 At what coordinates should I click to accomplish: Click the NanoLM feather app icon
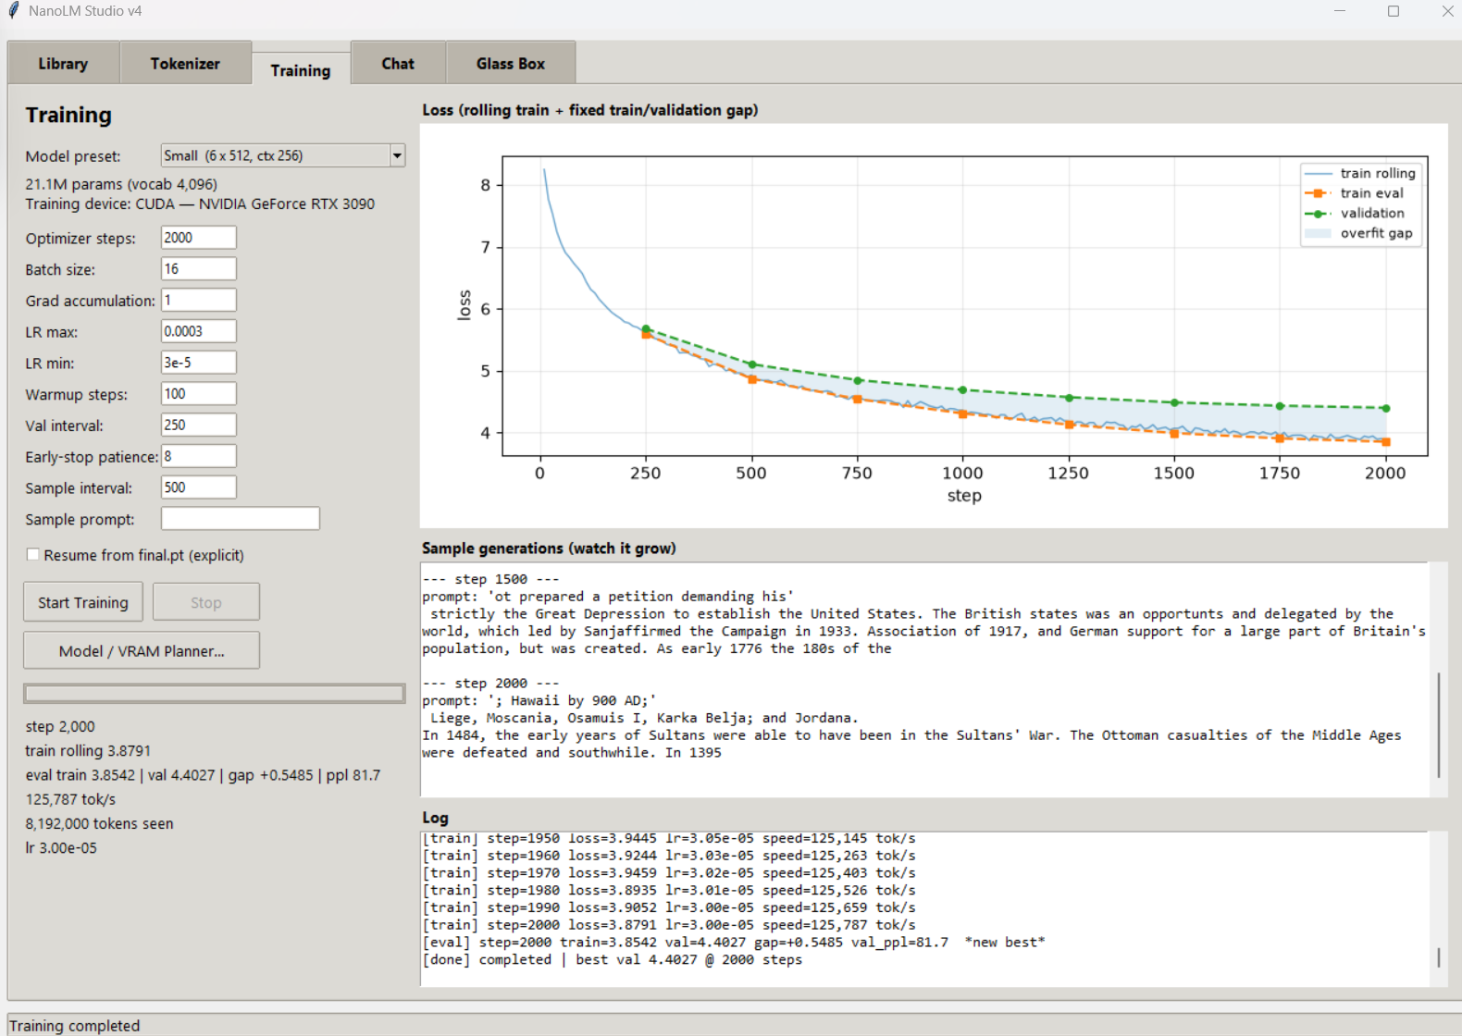13,11
